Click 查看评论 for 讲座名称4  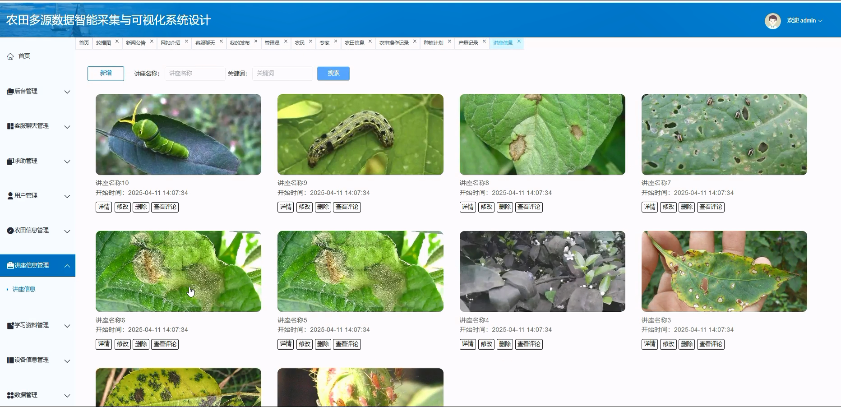coord(529,344)
